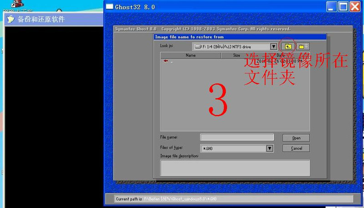Click the 'Image file name to restore from' title bar
This screenshot has height=208, width=364.
pos(240,37)
